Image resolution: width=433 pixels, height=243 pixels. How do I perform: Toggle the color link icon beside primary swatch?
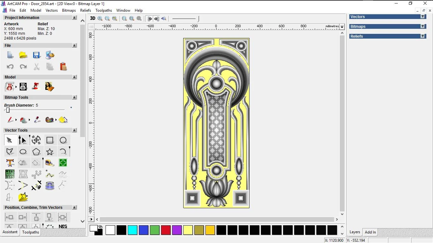(x=100, y=227)
